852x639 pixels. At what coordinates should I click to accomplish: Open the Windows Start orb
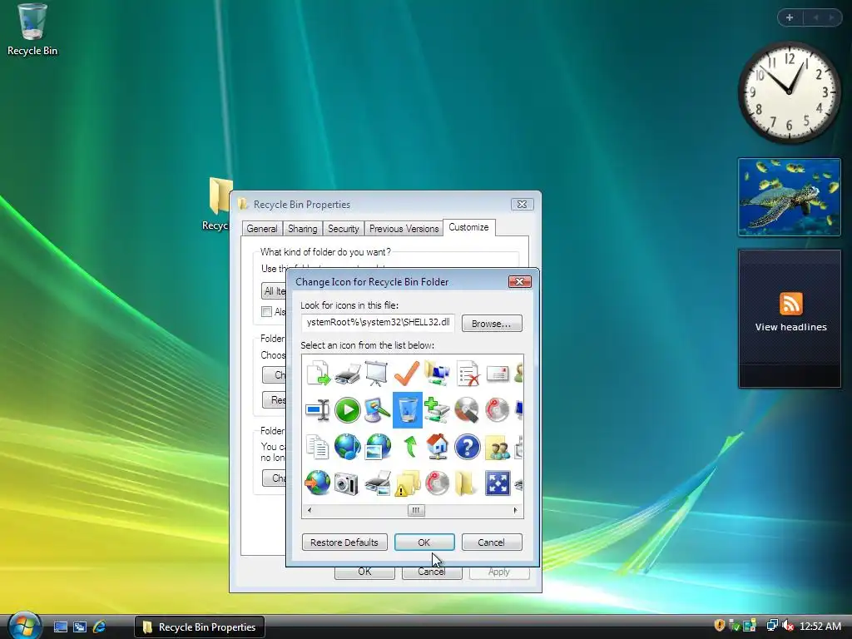pyautogui.click(x=25, y=626)
